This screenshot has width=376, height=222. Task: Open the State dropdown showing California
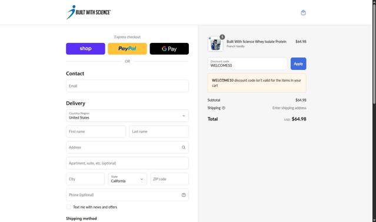click(127, 179)
